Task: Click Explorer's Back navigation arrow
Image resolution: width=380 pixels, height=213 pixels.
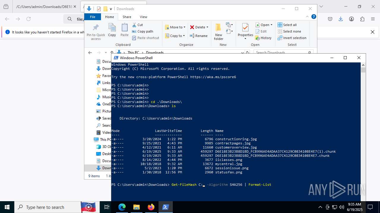Action: tap(90, 53)
